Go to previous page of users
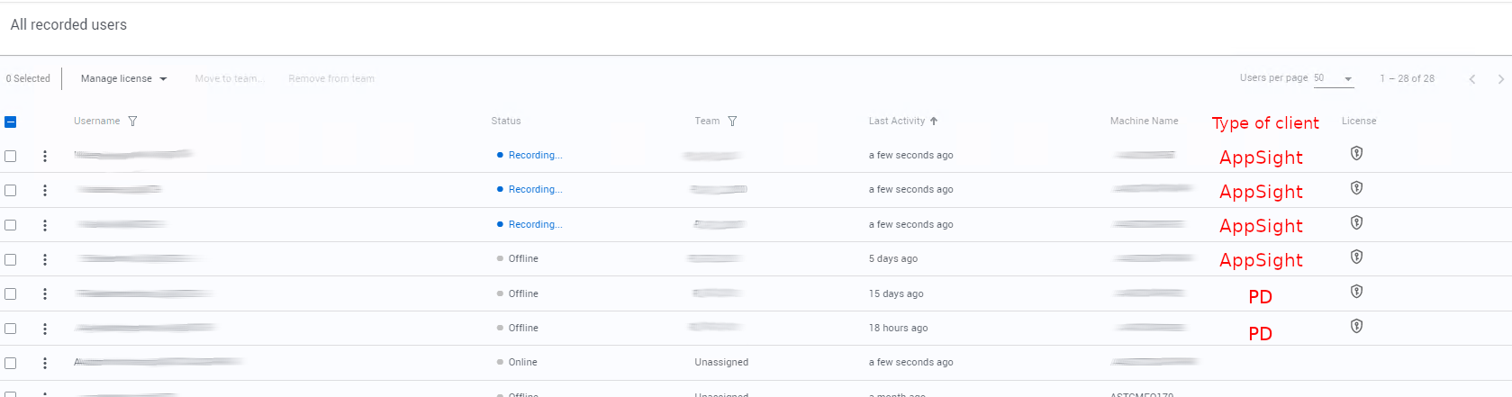Image resolution: width=1512 pixels, height=397 pixels. 1472,79
